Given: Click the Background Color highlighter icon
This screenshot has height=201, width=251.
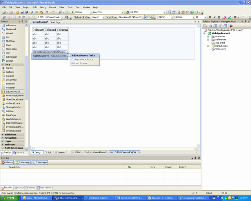Looking at the screenshot, I should point(229,17).
